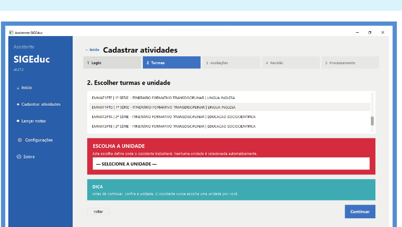This screenshot has width=402, height=227.
Task: Open Configurações via the gear icon
Action: 20,140
